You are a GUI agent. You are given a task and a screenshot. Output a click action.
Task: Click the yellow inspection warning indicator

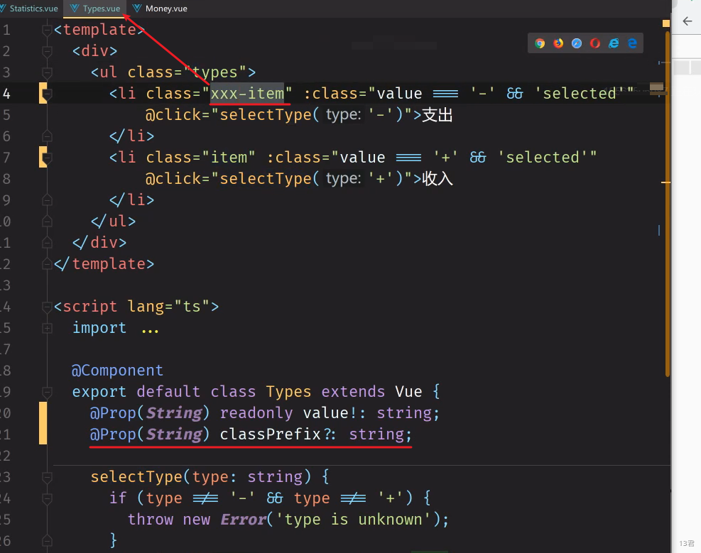click(x=665, y=23)
